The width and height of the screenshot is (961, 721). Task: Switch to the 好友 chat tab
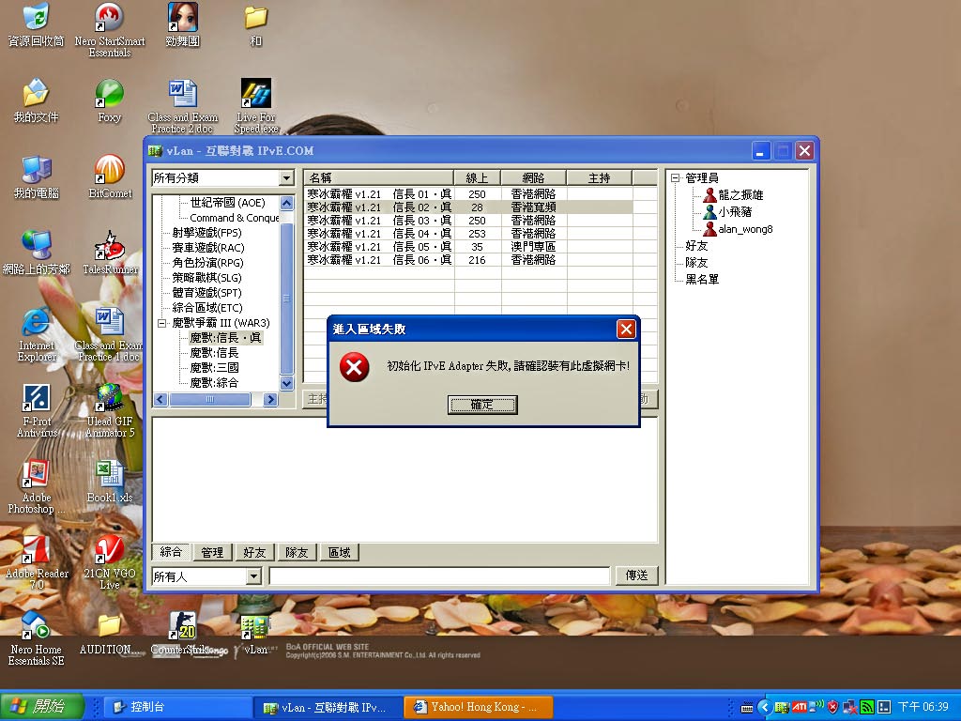[x=254, y=552]
